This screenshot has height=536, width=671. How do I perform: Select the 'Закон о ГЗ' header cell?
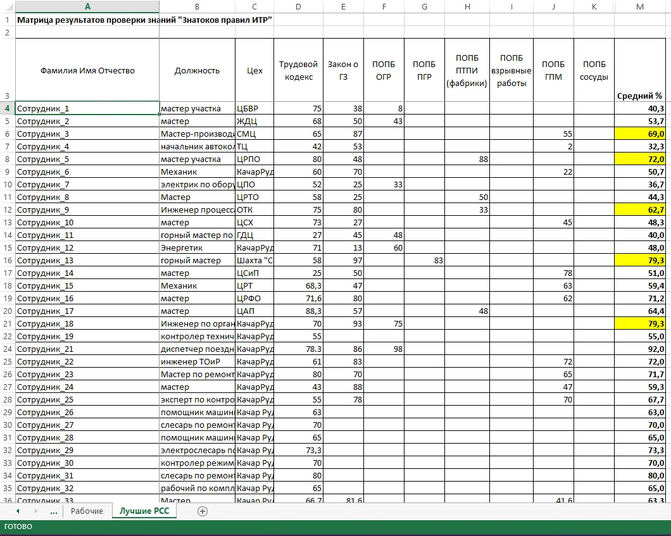[x=343, y=70]
